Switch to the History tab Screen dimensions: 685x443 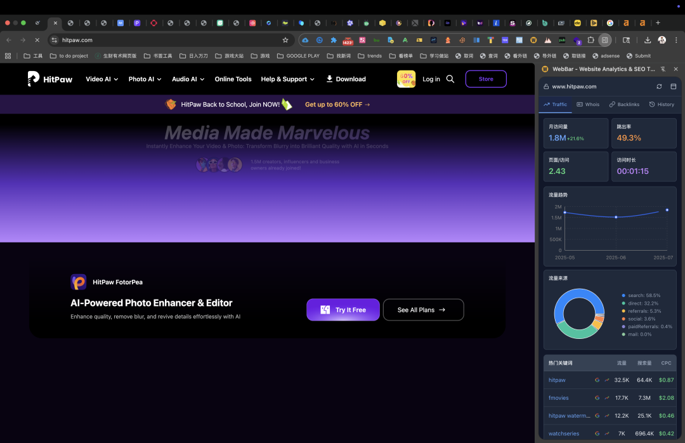[662, 105]
